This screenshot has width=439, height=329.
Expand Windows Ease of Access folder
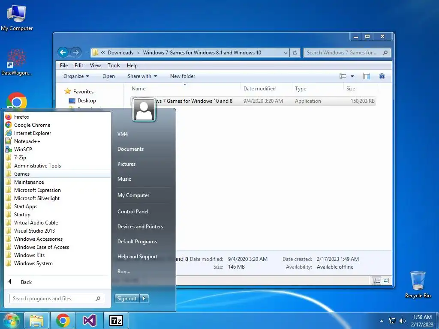57,247
